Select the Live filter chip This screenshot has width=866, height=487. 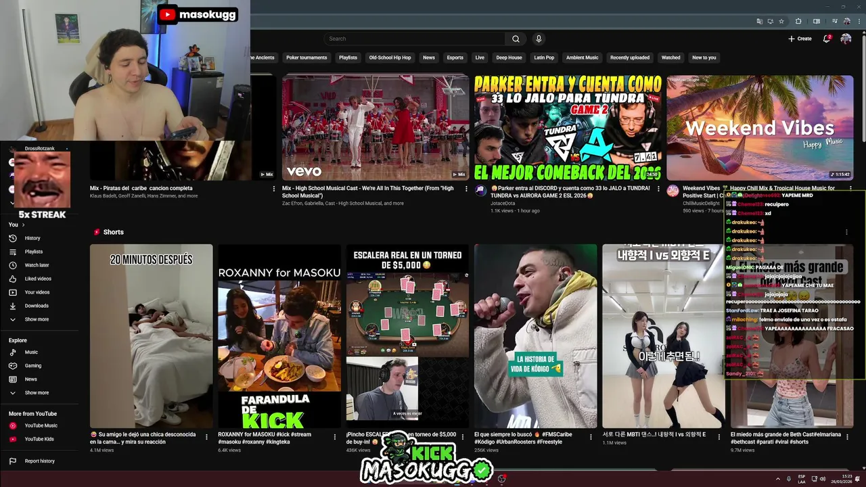click(480, 57)
